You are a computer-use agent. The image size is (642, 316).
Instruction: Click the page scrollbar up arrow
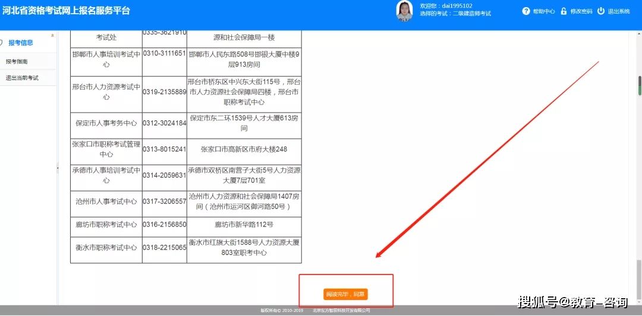639,34
